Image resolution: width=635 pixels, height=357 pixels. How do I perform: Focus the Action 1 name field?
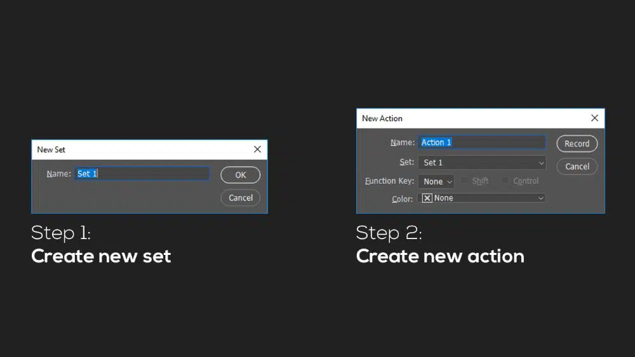pos(482,143)
